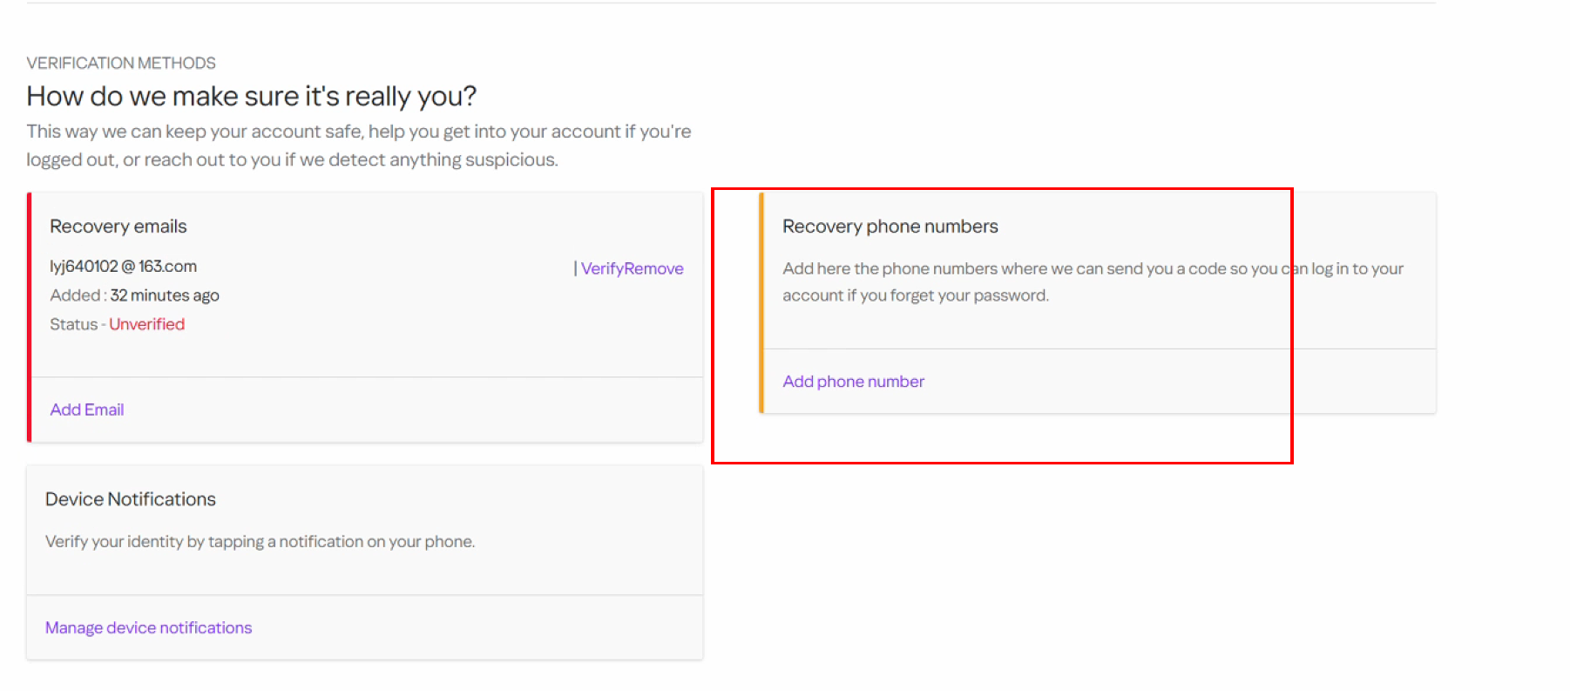The width and height of the screenshot is (1570, 691).
Task: Click the Verify link for recovery email
Action: coord(602,268)
